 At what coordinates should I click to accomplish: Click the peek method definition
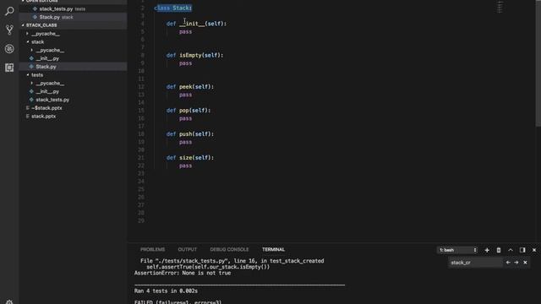coord(190,87)
